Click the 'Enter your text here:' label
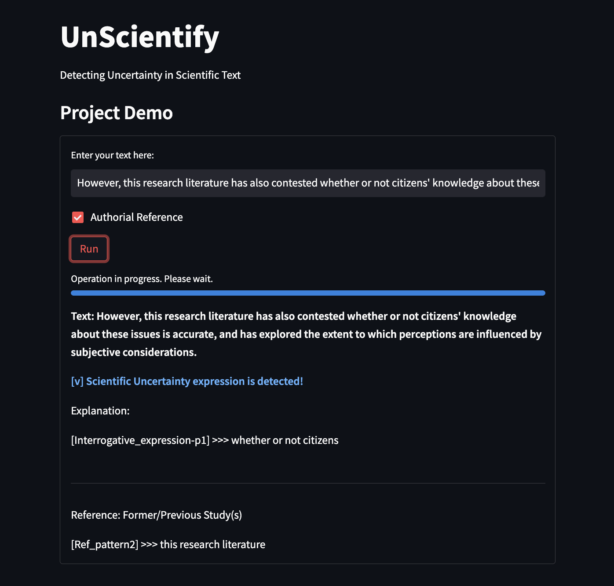This screenshot has width=614, height=586. pyautogui.click(x=112, y=155)
